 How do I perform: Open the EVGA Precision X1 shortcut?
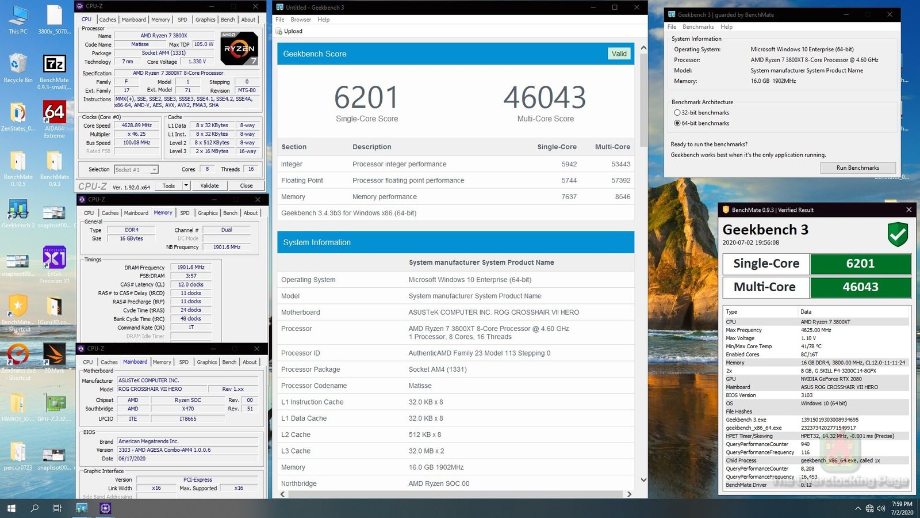click(54, 260)
